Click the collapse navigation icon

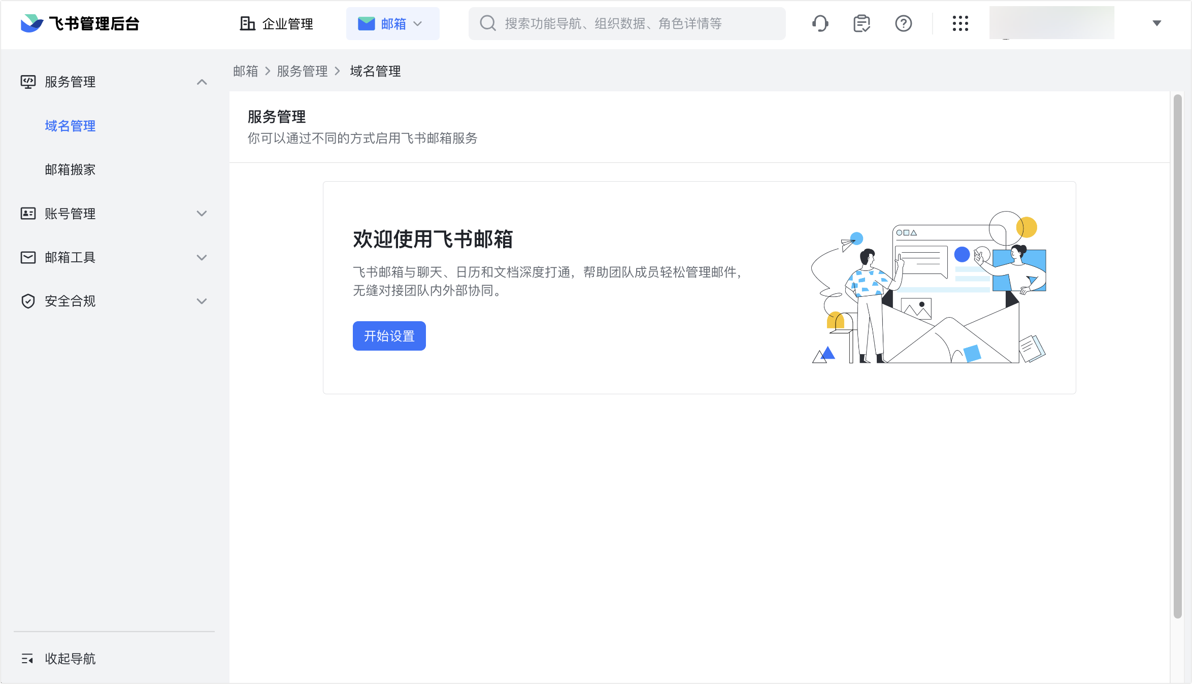tap(27, 659)
